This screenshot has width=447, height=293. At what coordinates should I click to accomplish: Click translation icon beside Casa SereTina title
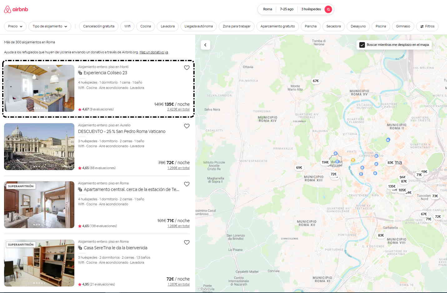80,248
